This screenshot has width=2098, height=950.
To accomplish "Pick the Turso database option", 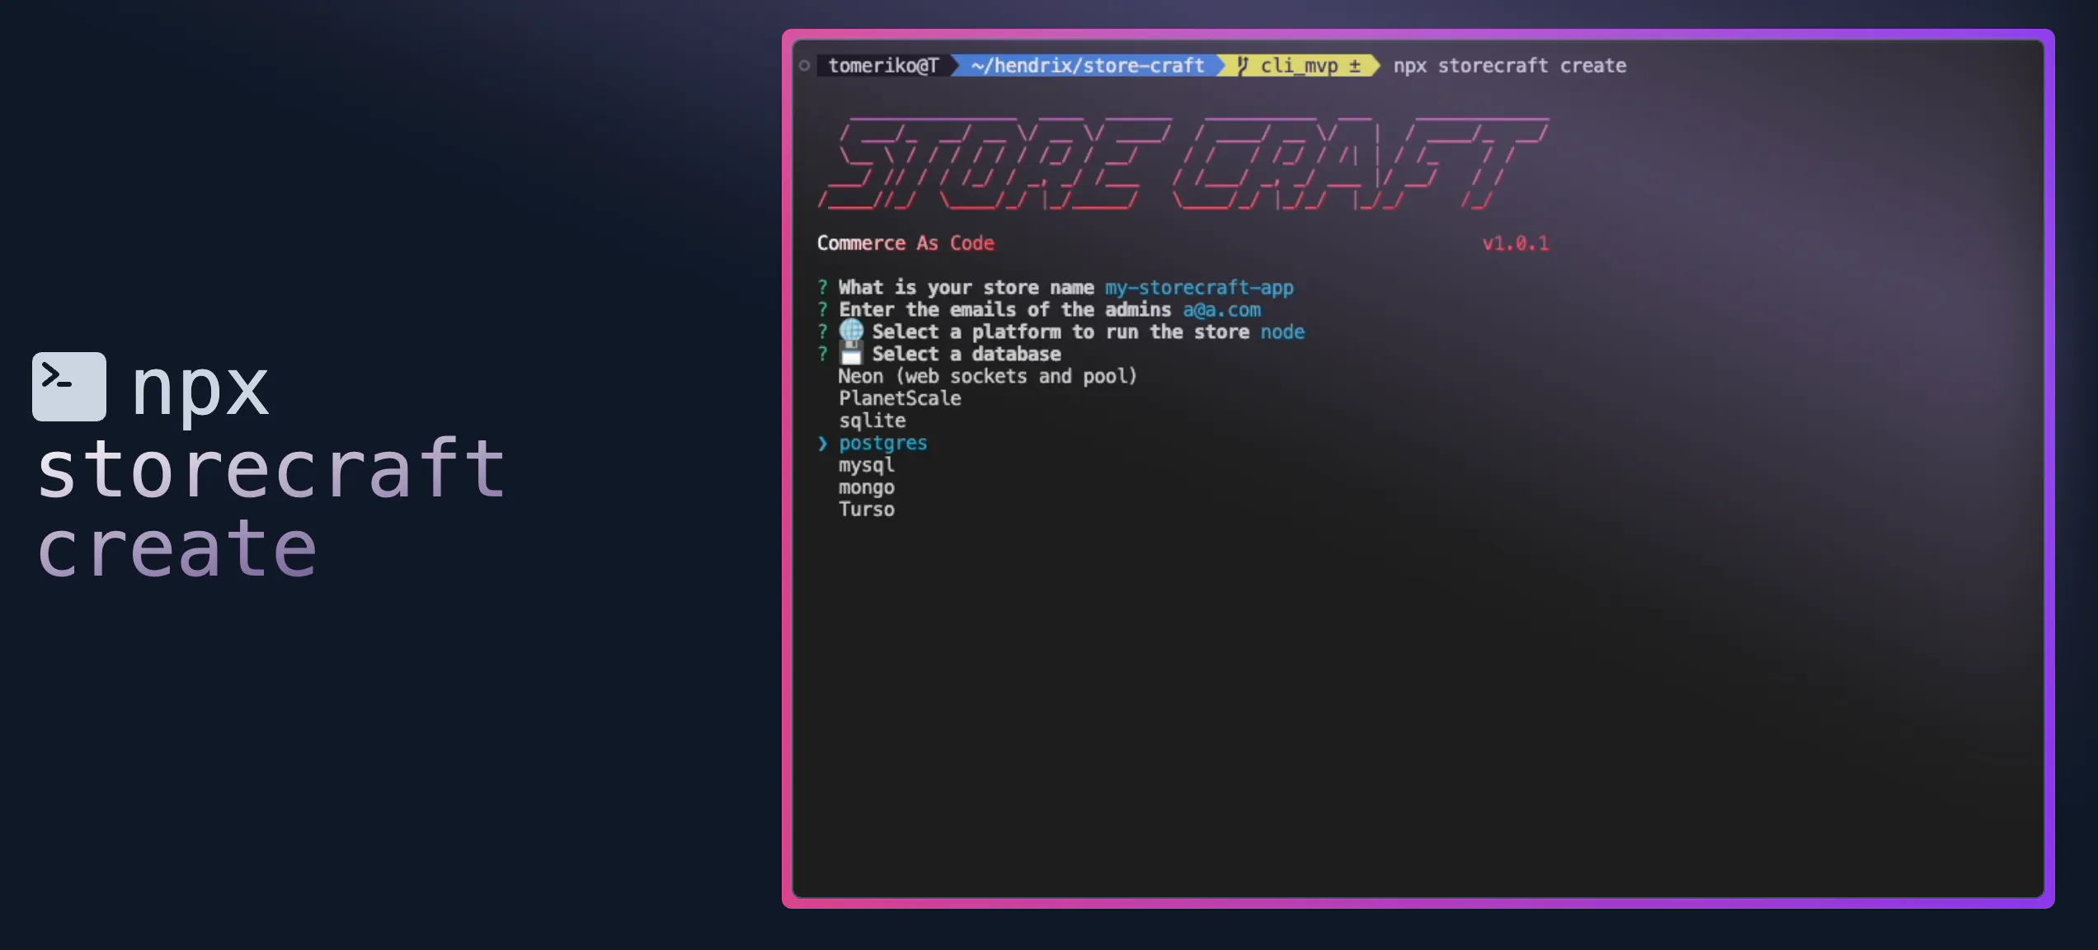I will click(866, 510).
